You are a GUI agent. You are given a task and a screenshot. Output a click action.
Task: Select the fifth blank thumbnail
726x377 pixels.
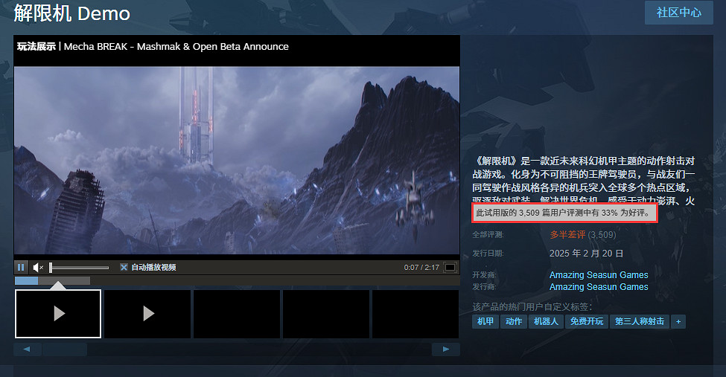[415, 314]
